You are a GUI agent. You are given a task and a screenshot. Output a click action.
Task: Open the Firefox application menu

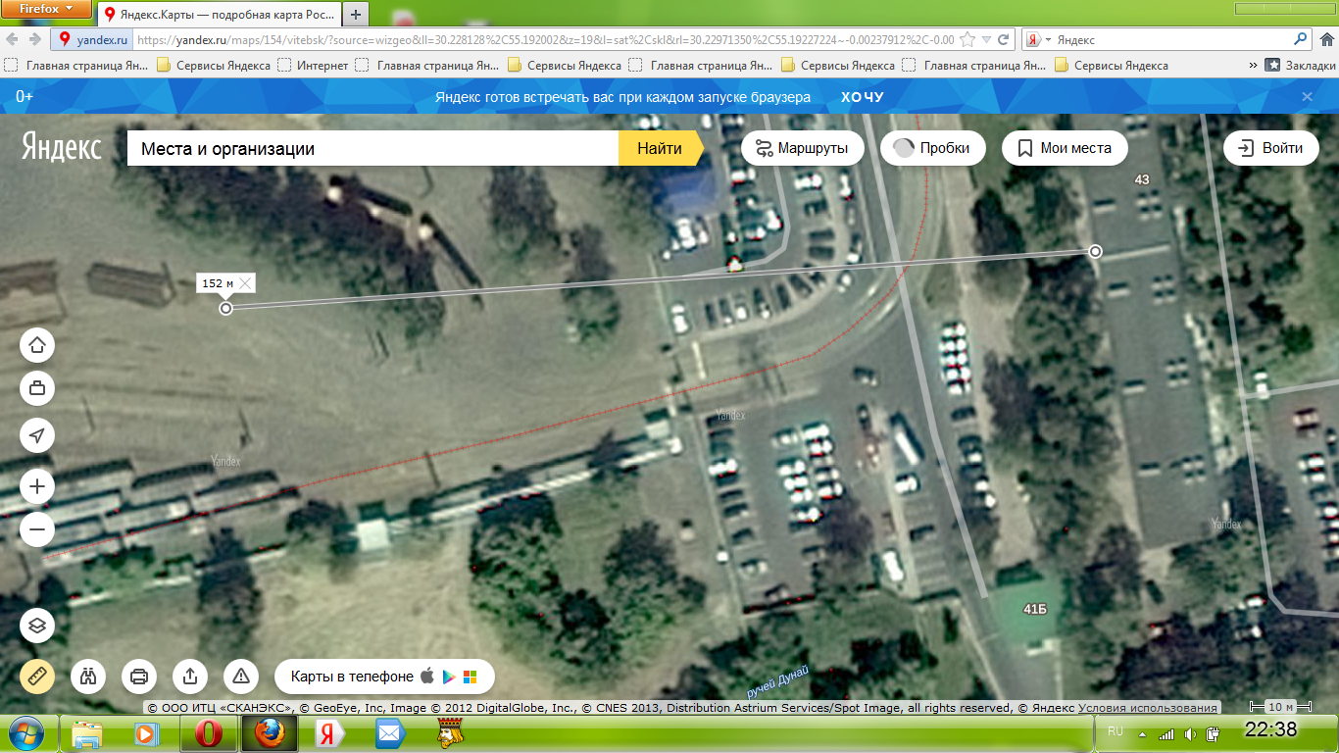point(47,9)
